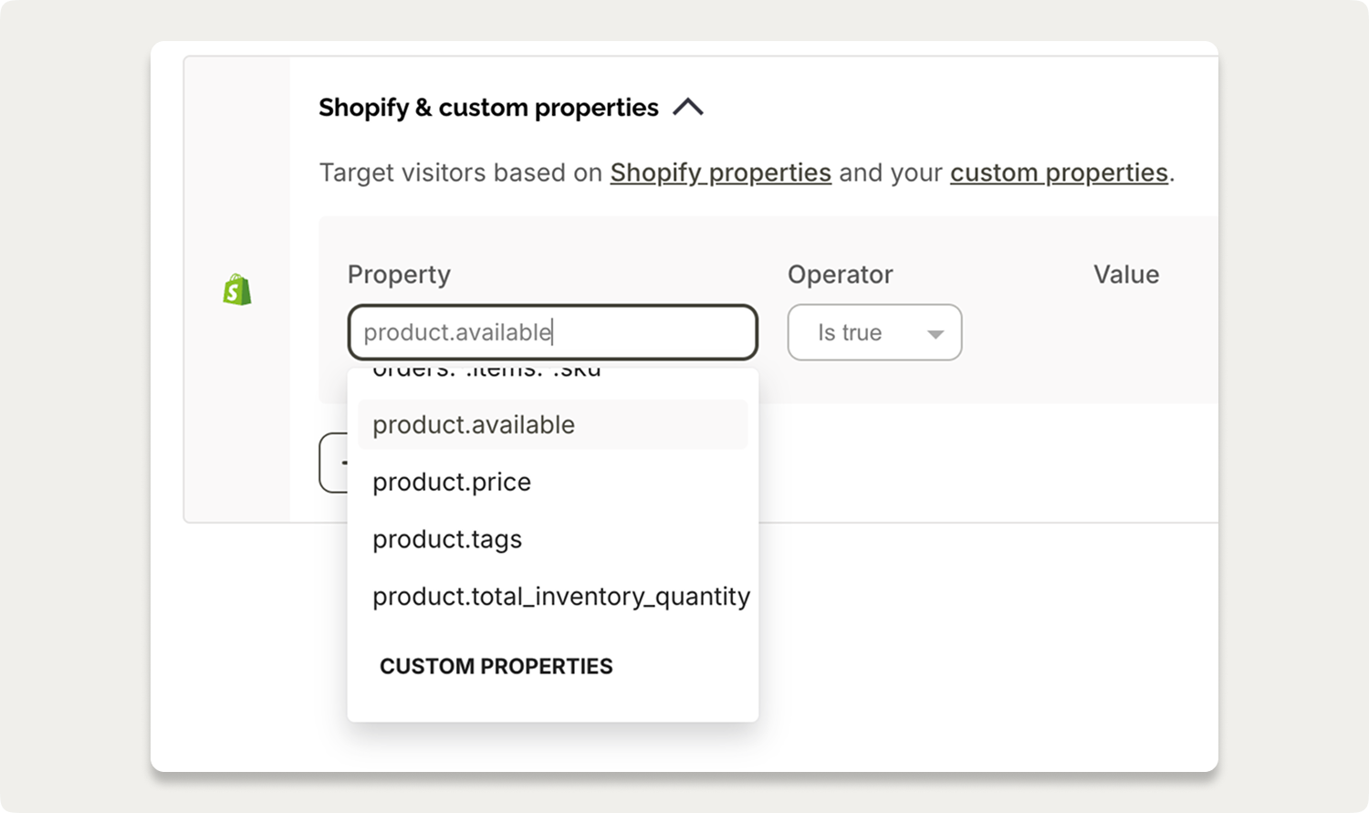Collapse the Shopify & custom properties chevron
1369x813 pixels.
tap(688, 108)
